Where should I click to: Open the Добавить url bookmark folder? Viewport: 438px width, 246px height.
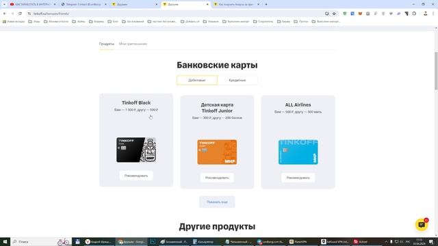pos(190,21)
